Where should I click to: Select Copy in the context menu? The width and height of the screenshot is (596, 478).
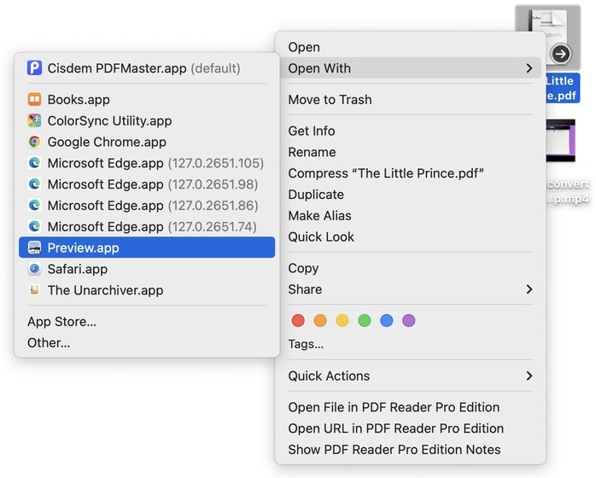pos(411,268)
